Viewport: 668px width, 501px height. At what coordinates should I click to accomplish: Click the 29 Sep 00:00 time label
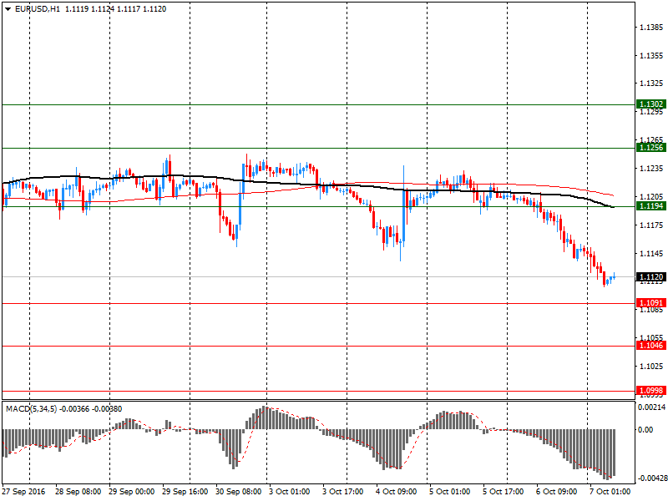click(131, 492)
